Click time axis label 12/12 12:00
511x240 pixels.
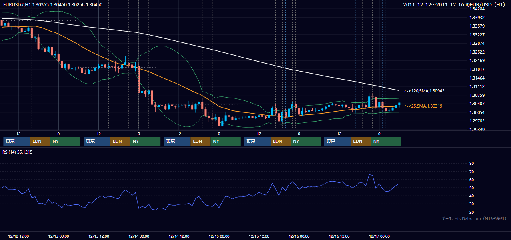coord(18,236)
